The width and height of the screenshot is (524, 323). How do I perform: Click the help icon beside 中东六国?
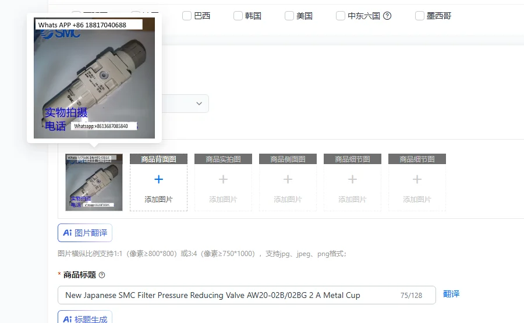point(387,16)
